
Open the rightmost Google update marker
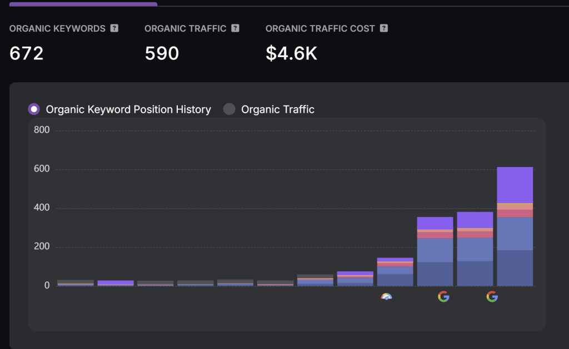click(x=492, y=297)
